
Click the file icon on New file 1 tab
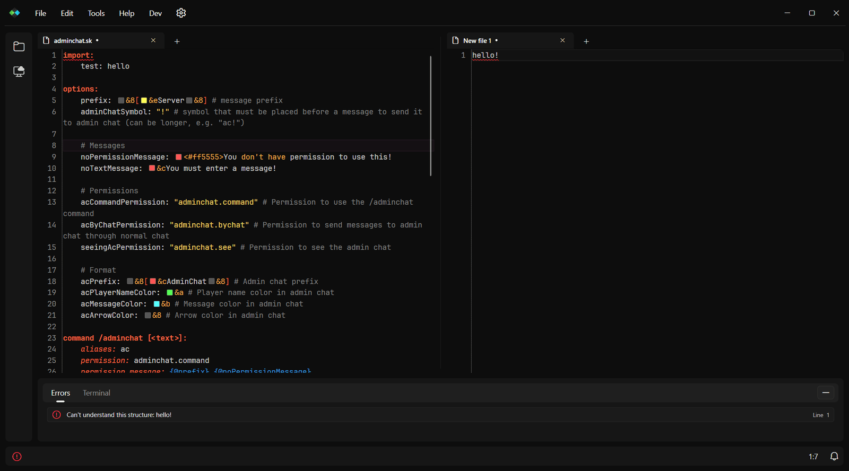[455, 40]
